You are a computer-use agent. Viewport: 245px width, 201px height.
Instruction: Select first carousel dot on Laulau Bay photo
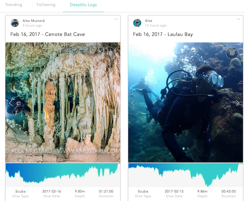pyautogui.click(x=183, y=148)
